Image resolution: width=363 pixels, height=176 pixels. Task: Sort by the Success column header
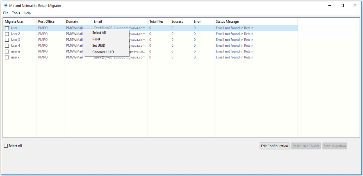[181, 21]
